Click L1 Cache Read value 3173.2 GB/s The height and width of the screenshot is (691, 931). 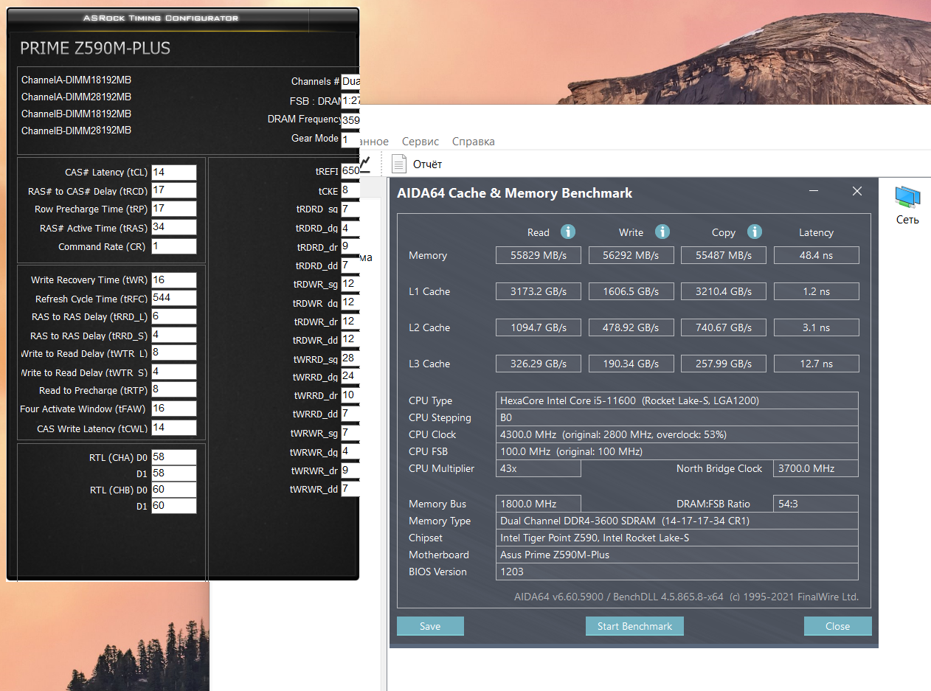click(538, 291)
